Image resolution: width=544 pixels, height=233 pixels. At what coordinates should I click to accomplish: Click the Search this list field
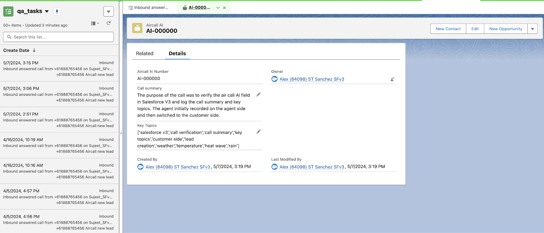click(x=58, y=37)
